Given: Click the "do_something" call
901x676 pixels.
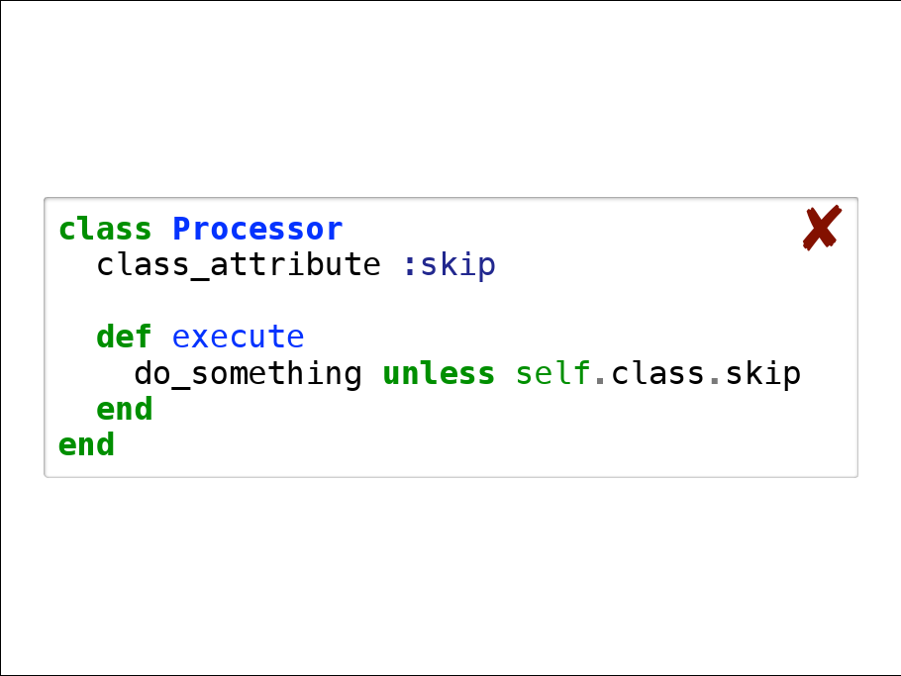Looking at the screenshot, I should [248, 374].
